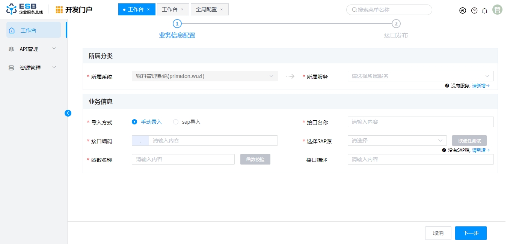Click the 接口名称 input field
This screenshot has width=513, height=244.
(420, 122)
